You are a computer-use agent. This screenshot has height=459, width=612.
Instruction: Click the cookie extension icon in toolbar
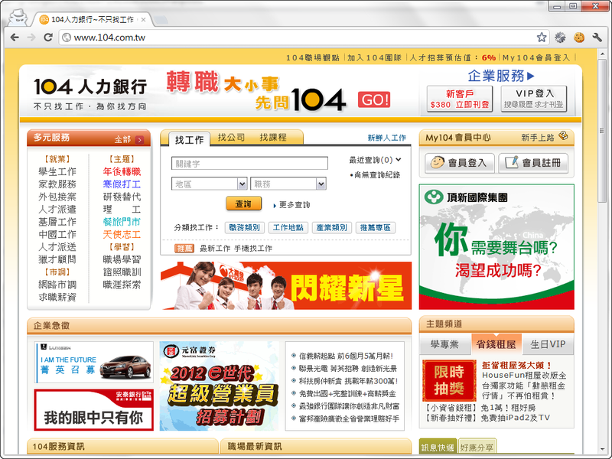[579, 37]
